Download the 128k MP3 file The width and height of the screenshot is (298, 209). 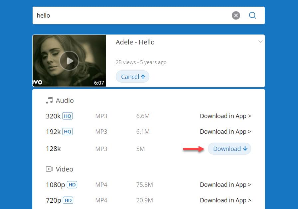coord(229,149)
